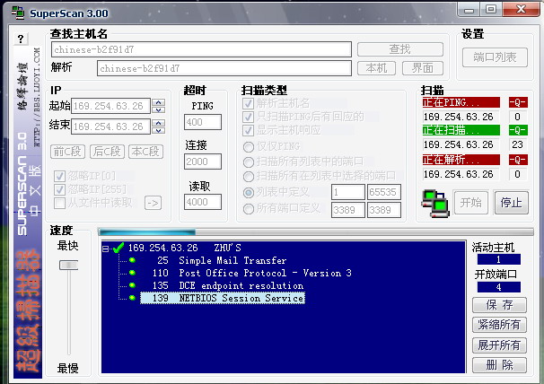Click the 界面 button
544x384 pixels.
point(423,68)
